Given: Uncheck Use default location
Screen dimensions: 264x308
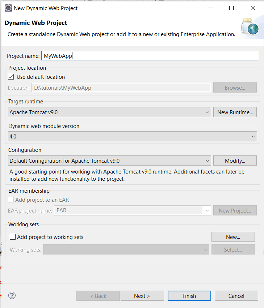Looking at the screenshot, I should tap(10, 77).
